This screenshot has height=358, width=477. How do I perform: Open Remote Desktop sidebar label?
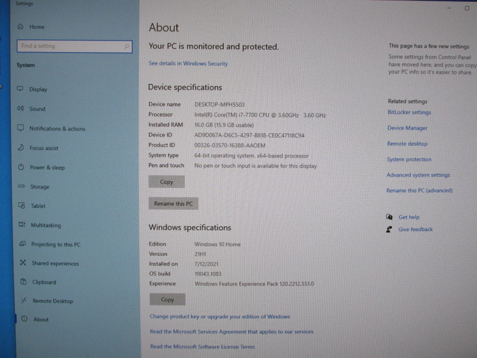53,301
